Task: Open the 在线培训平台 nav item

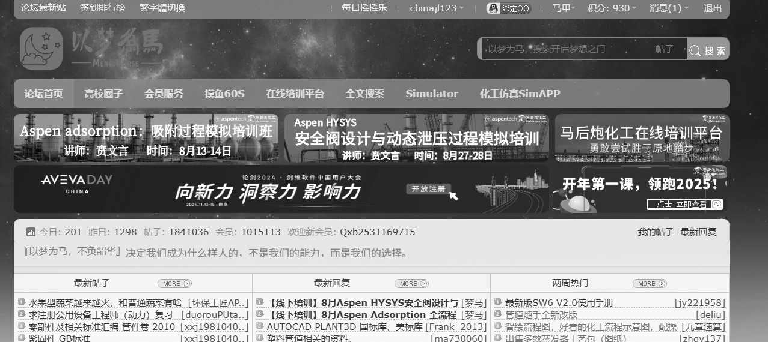Action: coord(295,94)
